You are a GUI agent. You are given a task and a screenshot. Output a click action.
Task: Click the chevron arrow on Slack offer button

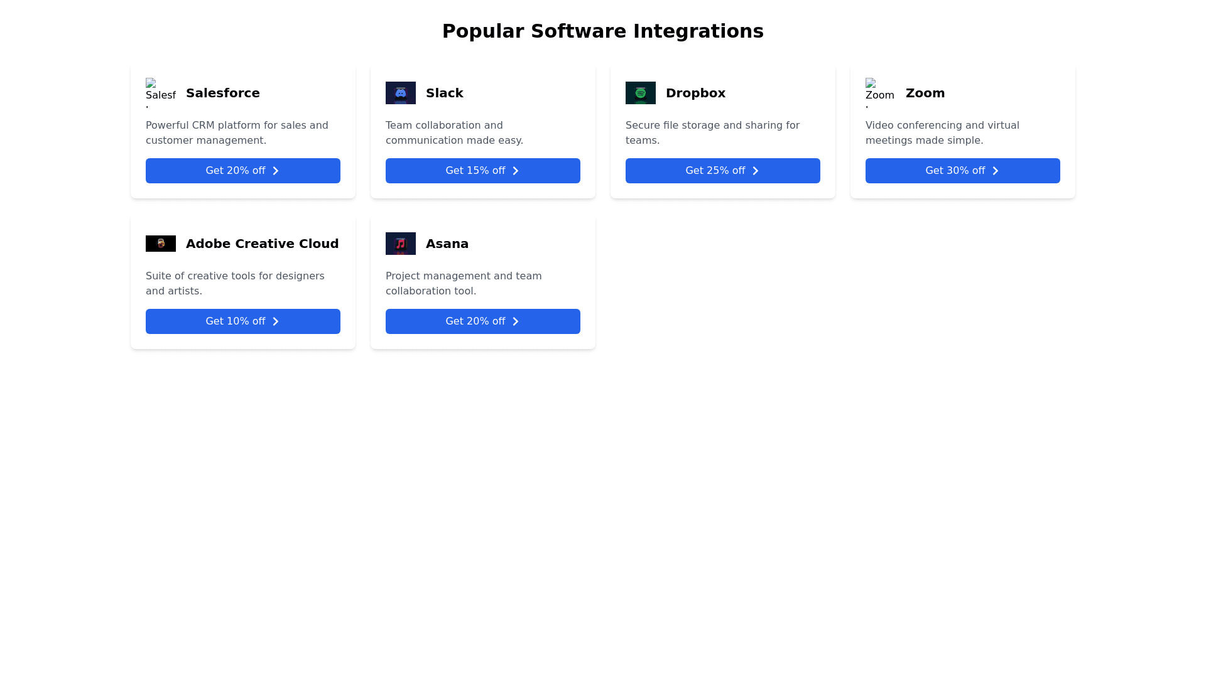pyautogui.click(x=515, y=170)
